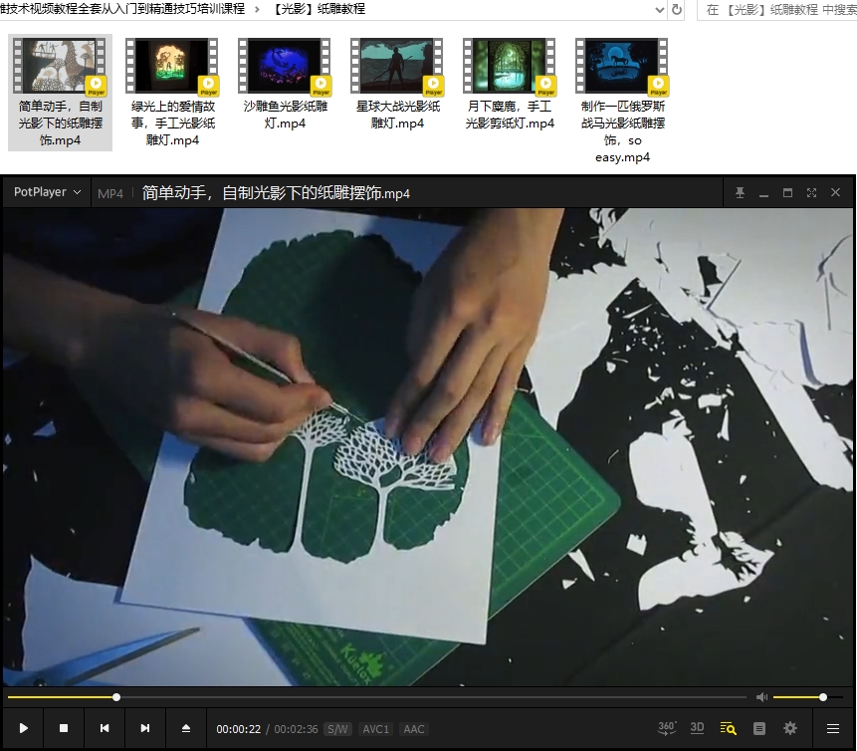Mute audio with the speaker icon
The image size is (857, 751).
pos(761,697)
